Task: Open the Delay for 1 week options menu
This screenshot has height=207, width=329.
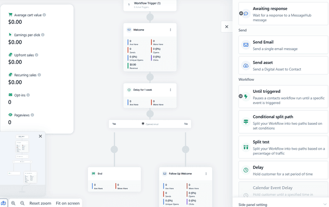Action: [x=170, y=90]
